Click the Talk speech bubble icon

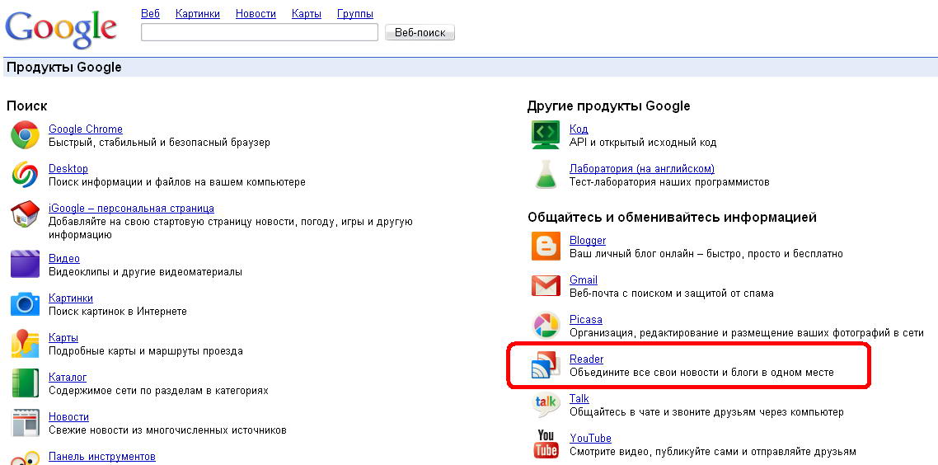546,405
